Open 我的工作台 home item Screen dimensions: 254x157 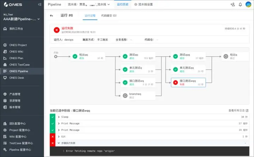click(x=22, y=29)
